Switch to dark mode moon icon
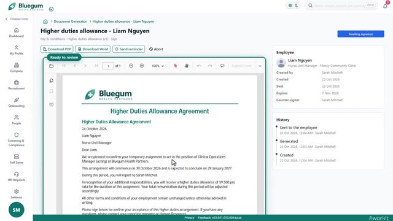The height and width of the screenshot is (221, 393). [297, 6]
